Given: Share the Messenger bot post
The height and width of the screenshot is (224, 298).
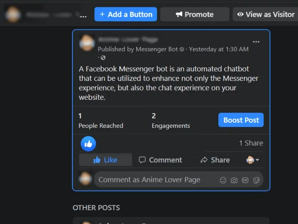Looking at the screenshot, I should 215,160.
